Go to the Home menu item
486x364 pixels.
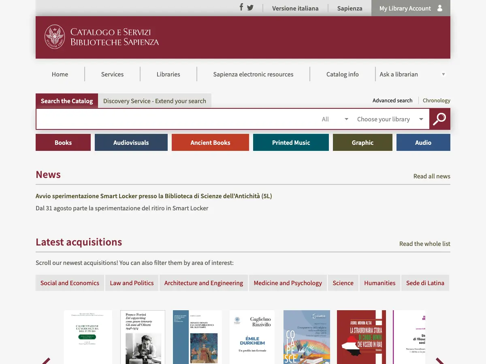pyautogui.click(x=60, y=74)
